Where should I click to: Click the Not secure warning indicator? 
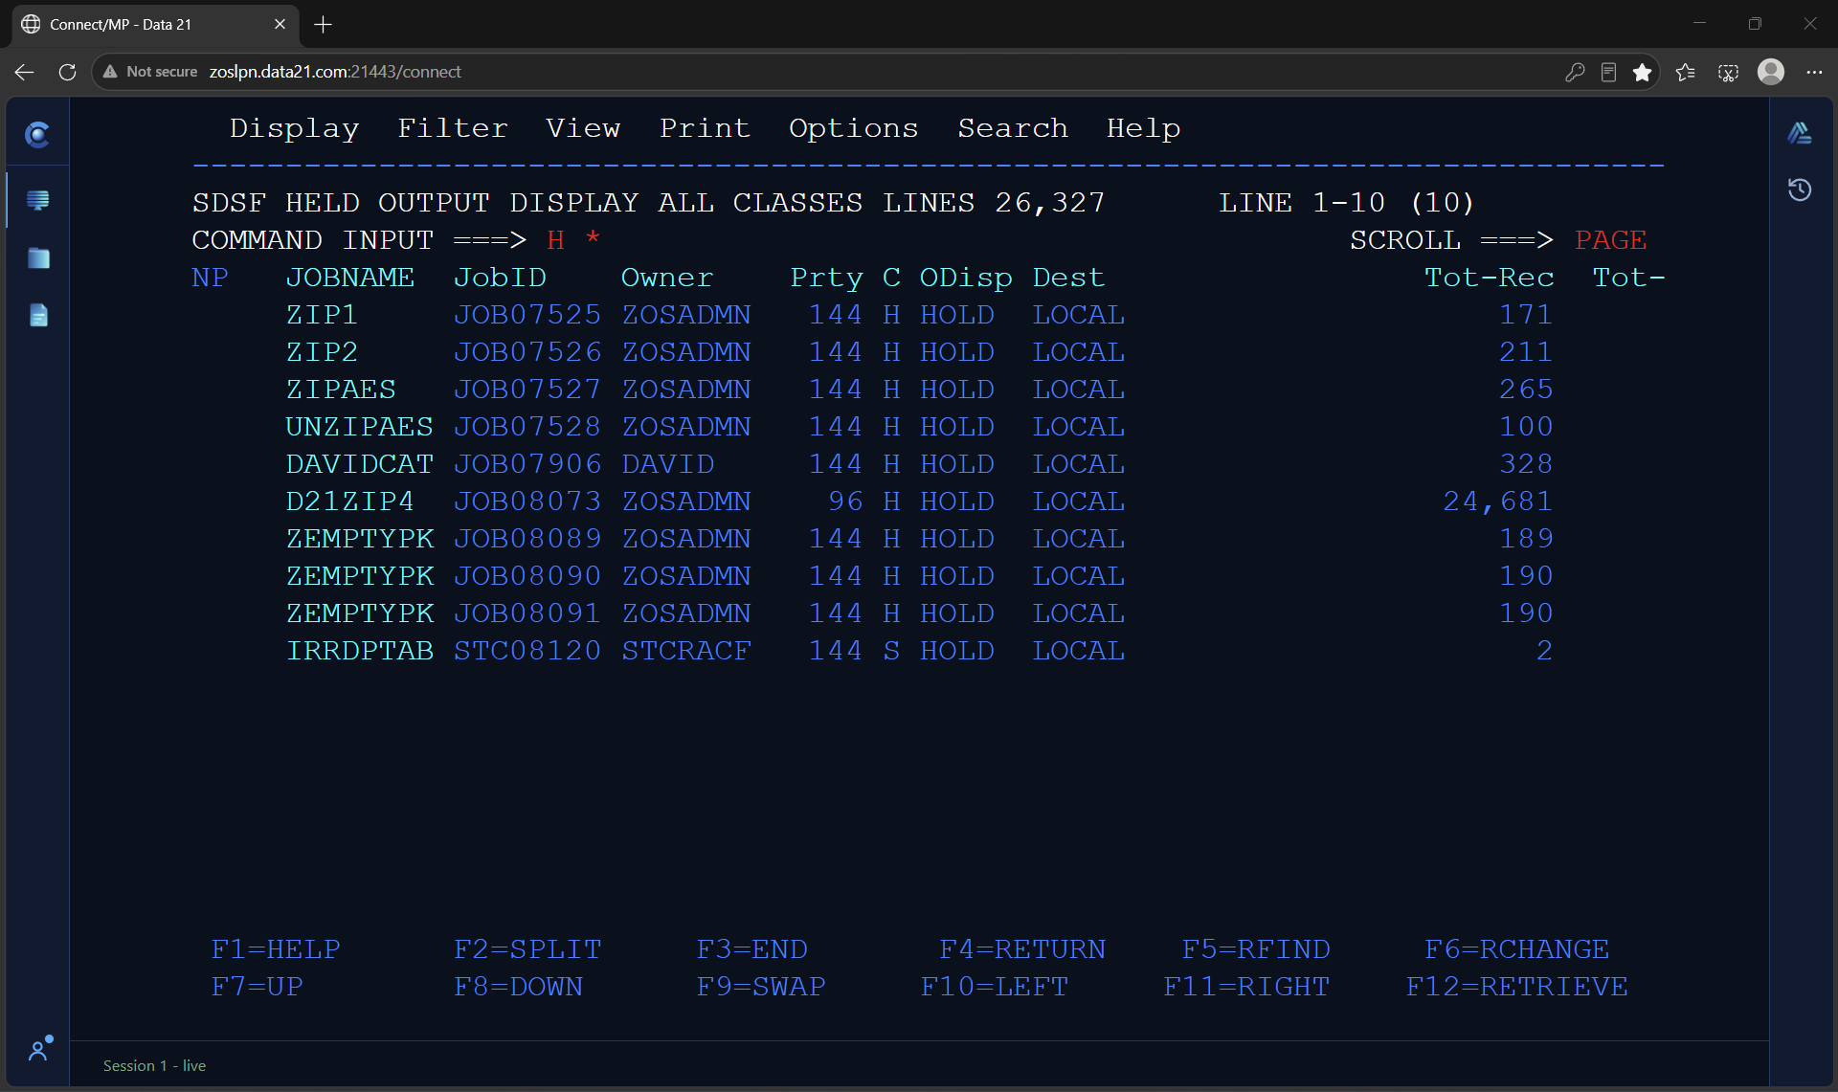[151, 72]
